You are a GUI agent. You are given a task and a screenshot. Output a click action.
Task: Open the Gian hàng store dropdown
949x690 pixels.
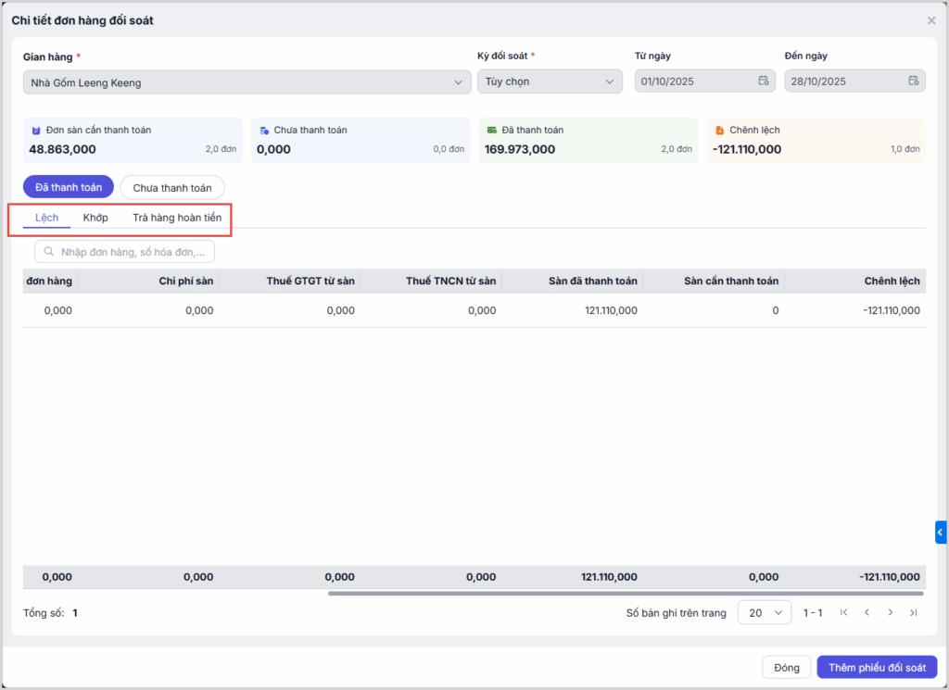click(247, 82)
